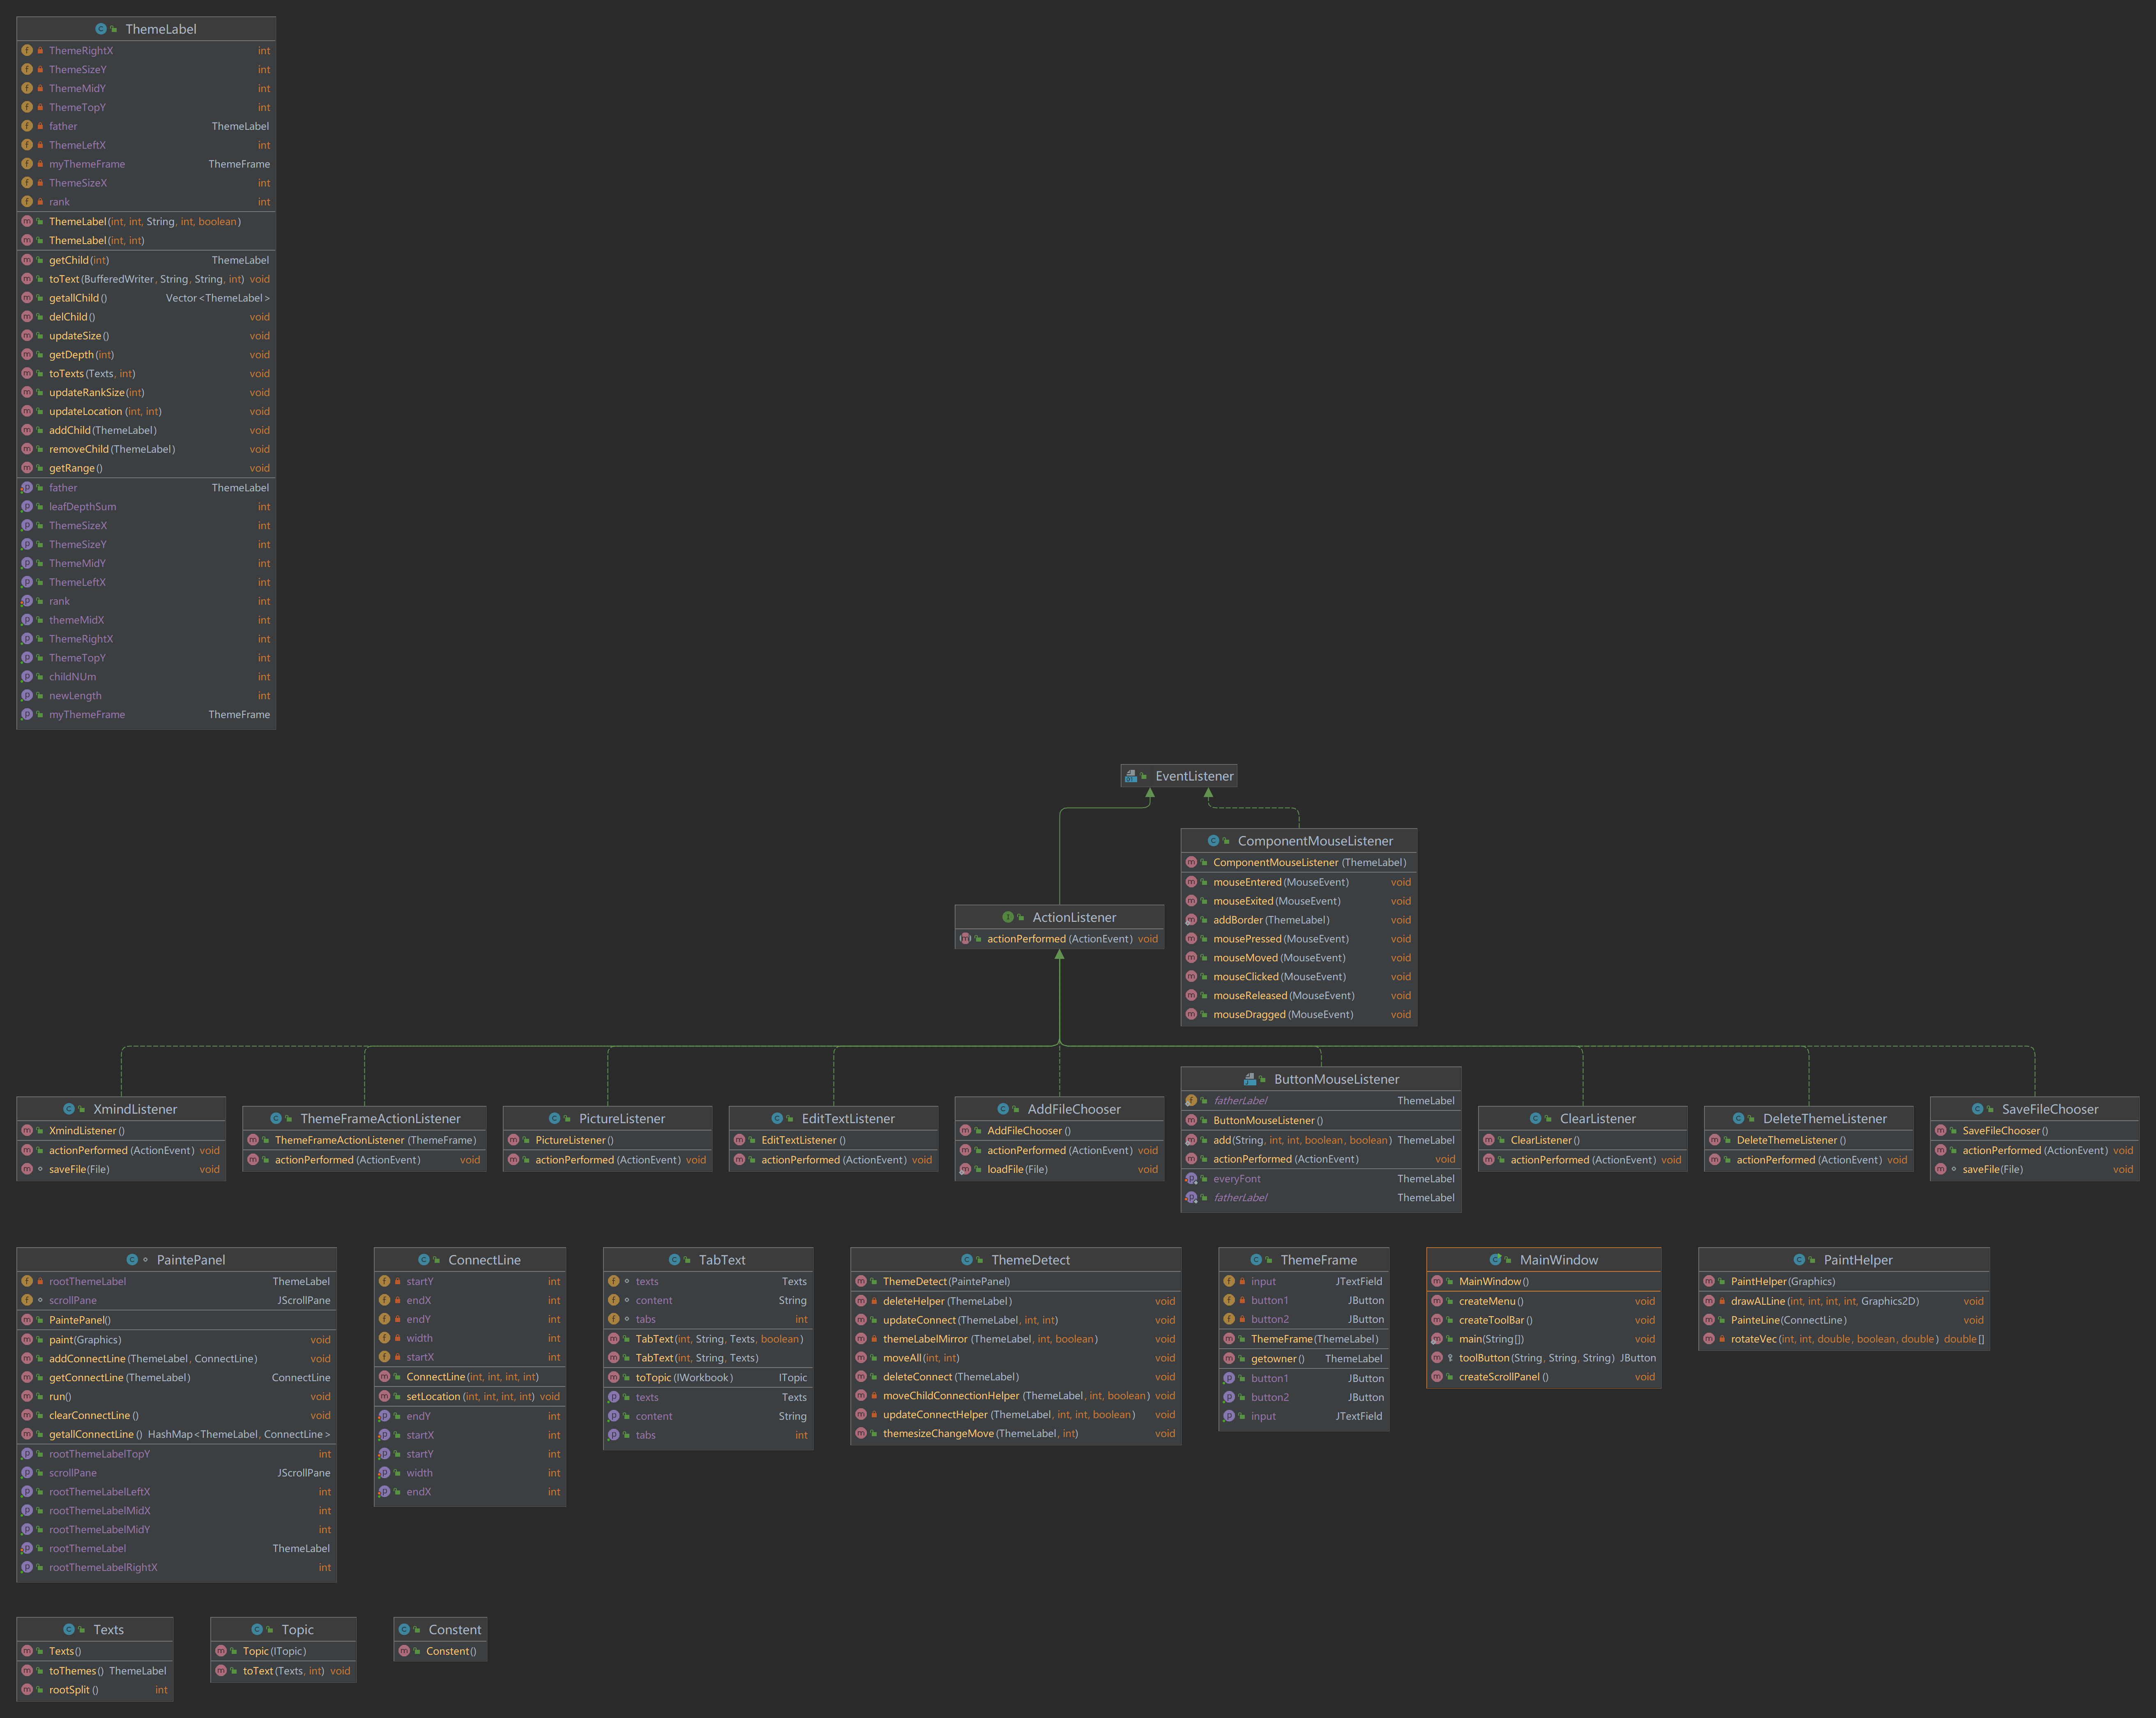Click the EventListener interface icon
This screenshot has height=1718, width=2156.
click(x=1131, y=776)
